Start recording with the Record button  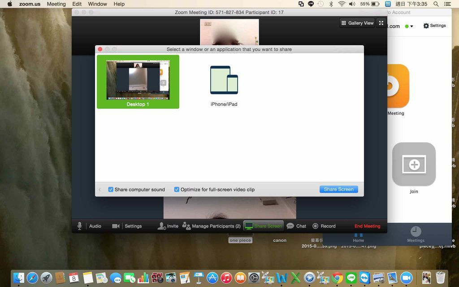pyautogui.click(x=324, y=226)
